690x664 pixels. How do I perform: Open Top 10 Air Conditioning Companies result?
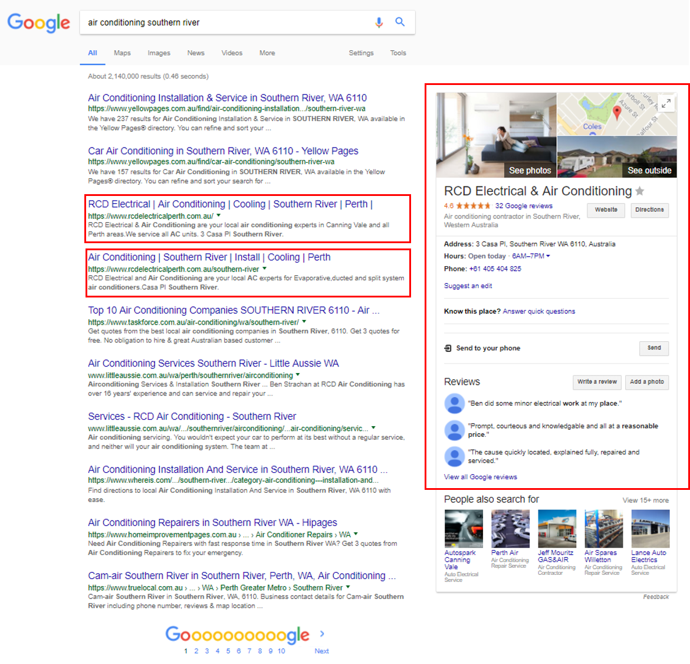[234, 310]
